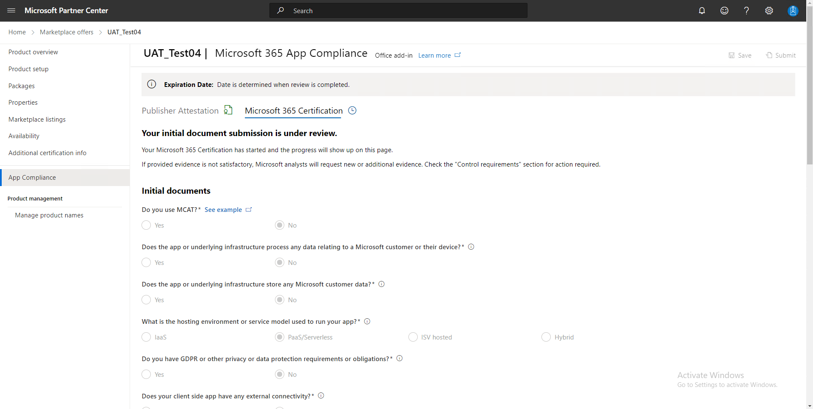This screenshot has height=409, width=813.
Task: Select No for app processing customer data
Action: tap(280, 262)
